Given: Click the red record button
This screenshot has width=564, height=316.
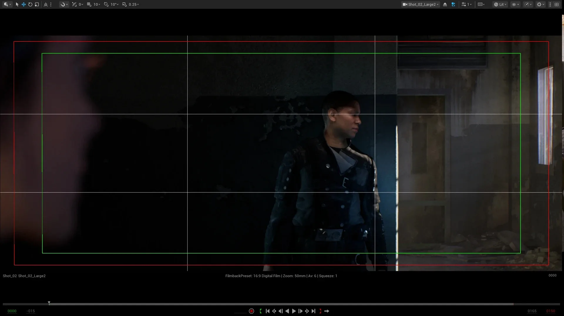Looking at the screenshot, I should tap(251, 311).
